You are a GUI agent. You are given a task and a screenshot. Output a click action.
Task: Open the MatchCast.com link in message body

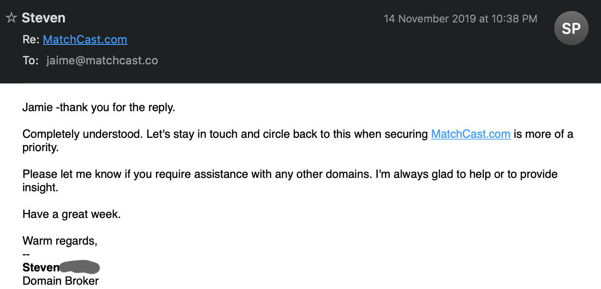(x=471, y=134)
